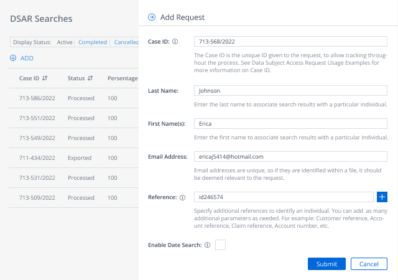
Task: Click the Reference info icon
Action: (183, 197)
